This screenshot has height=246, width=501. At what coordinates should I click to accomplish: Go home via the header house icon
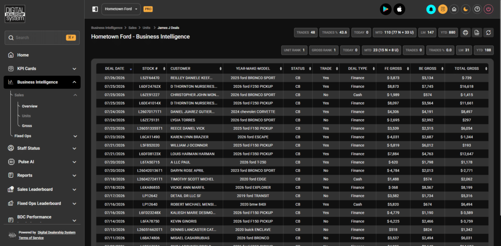tap(454, 9)
